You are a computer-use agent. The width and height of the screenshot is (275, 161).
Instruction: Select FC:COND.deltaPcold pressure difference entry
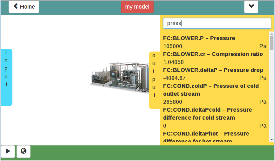[207, 114]
